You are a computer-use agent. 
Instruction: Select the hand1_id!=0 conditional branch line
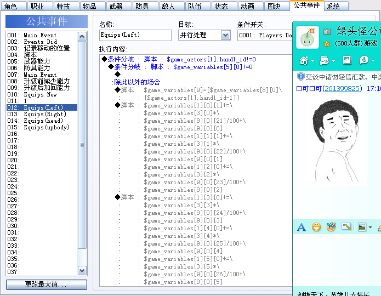[179, 59]
